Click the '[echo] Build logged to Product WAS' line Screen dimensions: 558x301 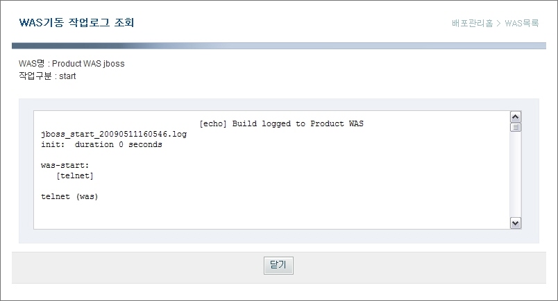281,124
